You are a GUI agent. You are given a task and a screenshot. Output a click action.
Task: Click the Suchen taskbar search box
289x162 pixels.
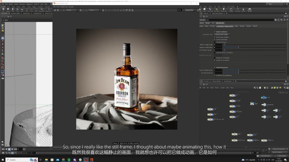(x=22, y=160)
